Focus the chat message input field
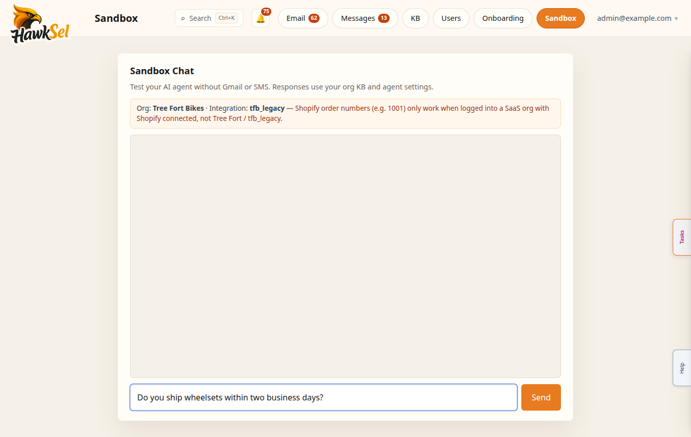This screenshot has width=691, height=437. (x=324, y=397)
